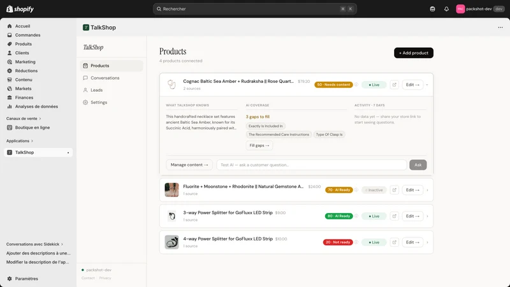Edit the Fluorite Moonstone Rhodonite product

click(x=412, y=190)
